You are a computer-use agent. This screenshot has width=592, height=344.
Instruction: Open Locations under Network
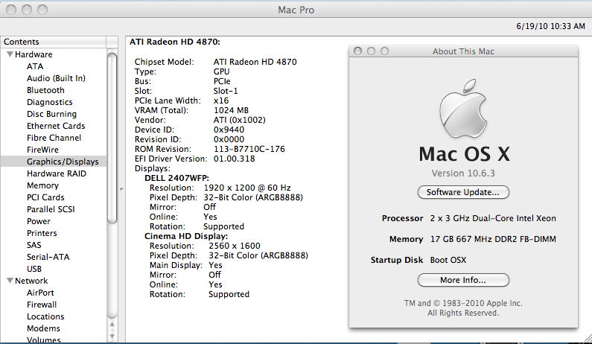[x=45, y=316]
